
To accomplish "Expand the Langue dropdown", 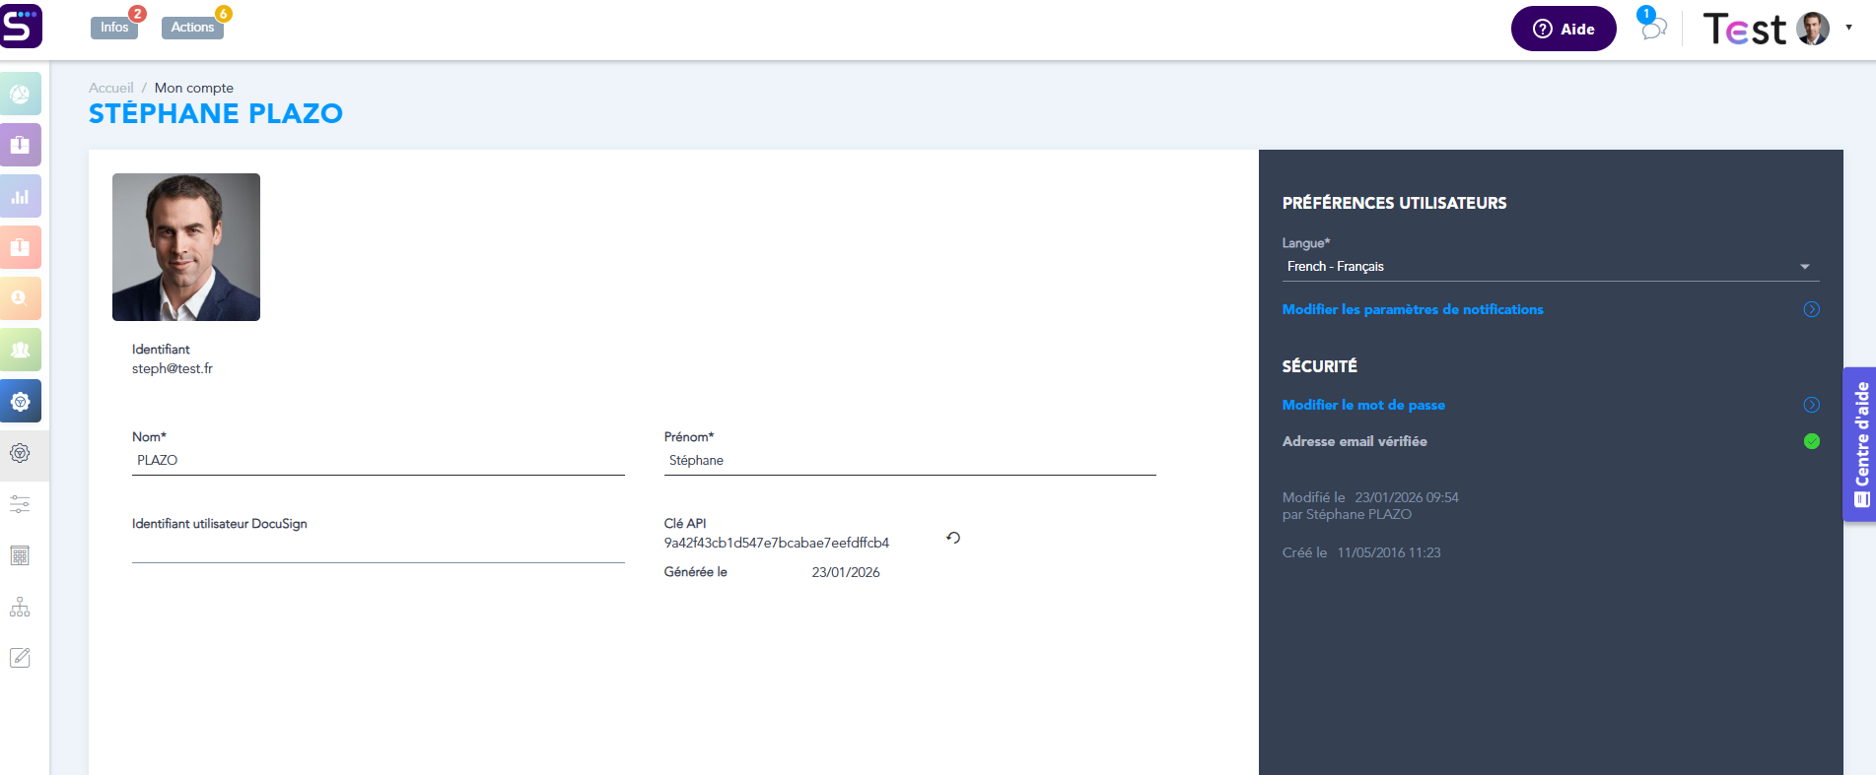I will click(x=1550, y=267).
